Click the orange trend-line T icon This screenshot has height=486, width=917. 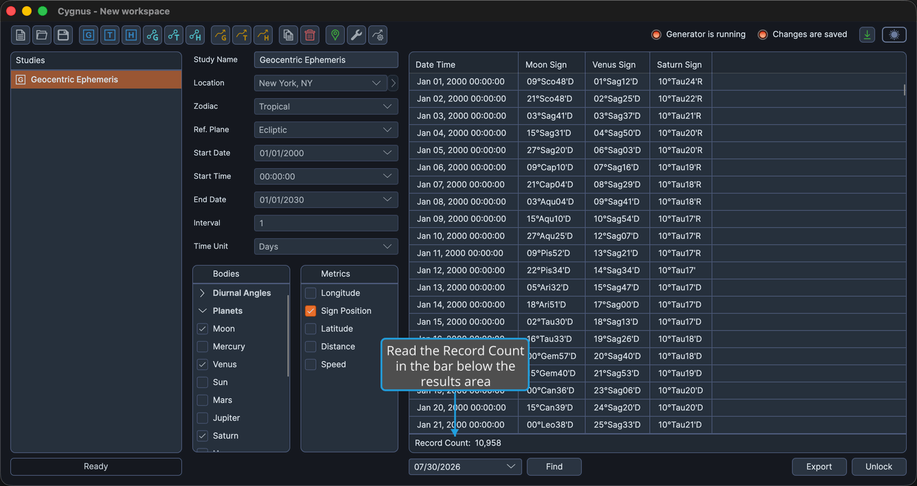point(241,35)
